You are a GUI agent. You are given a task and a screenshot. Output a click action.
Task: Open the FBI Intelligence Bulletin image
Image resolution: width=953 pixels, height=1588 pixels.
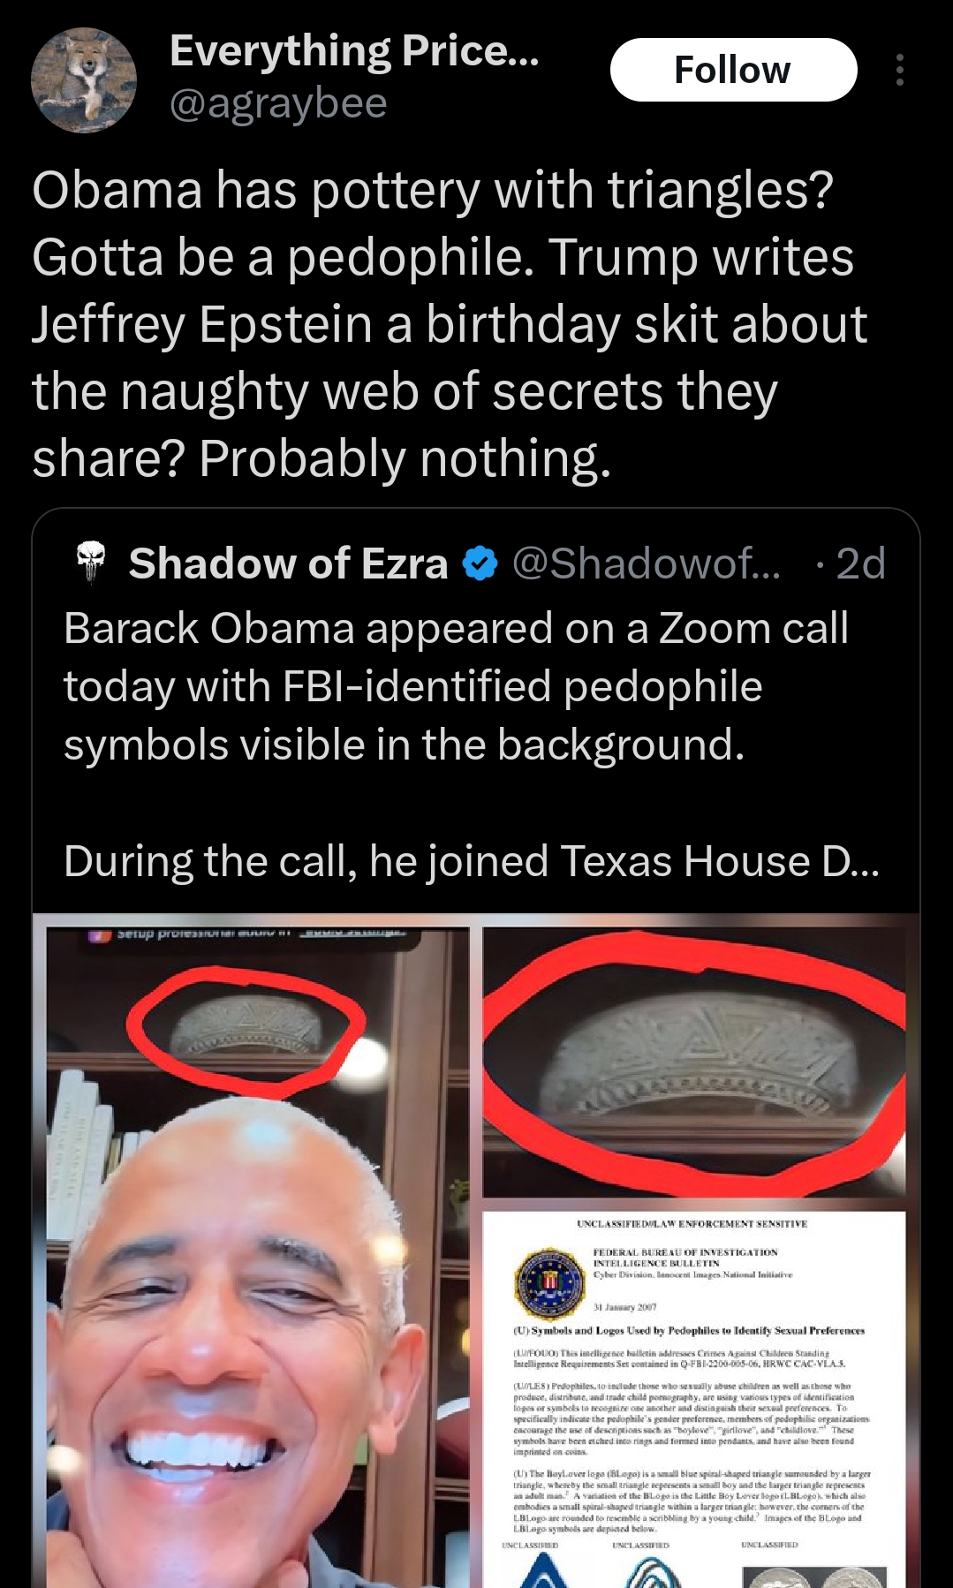[694, 1400]
